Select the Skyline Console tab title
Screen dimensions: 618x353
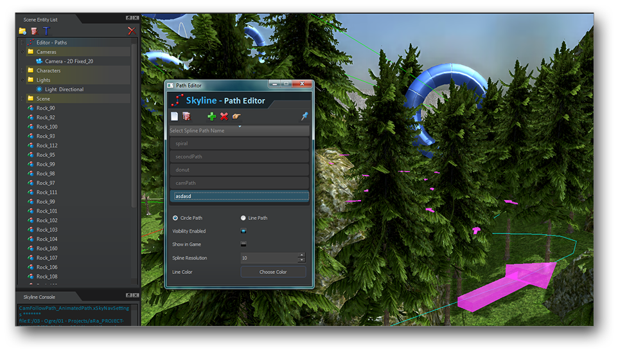[x=39, y=297]
